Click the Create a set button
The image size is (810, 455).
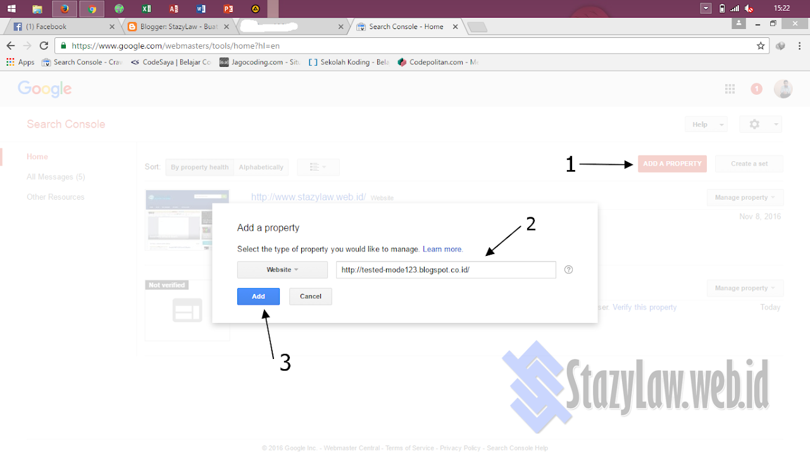(749, 164)
